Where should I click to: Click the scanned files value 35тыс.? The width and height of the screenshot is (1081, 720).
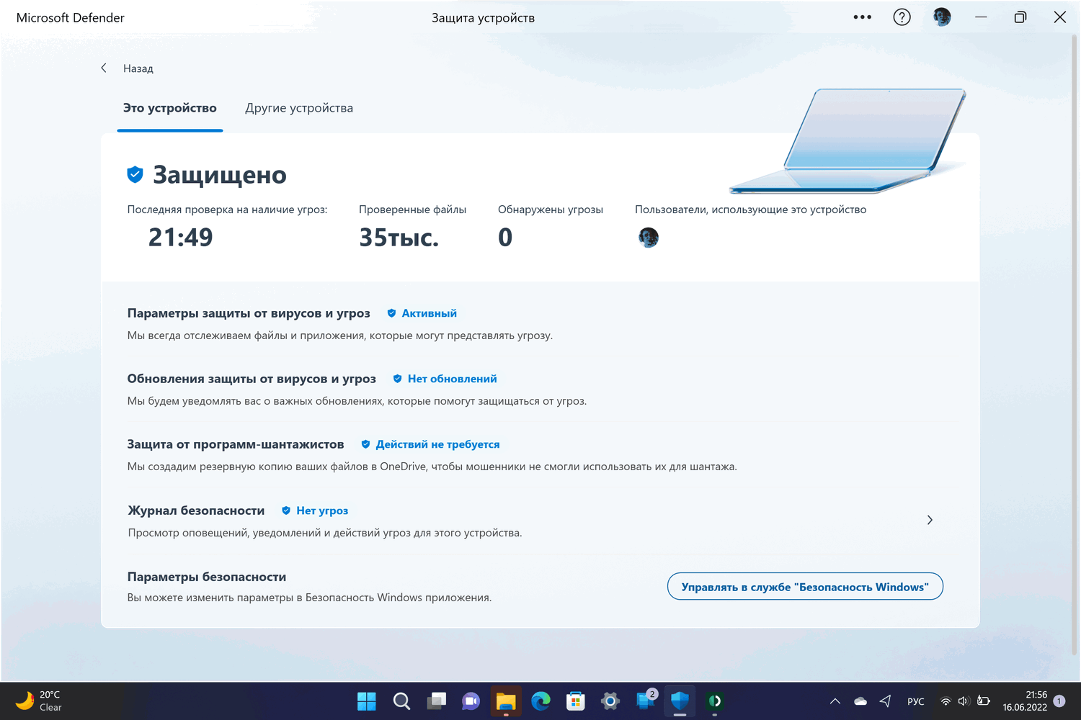click(x=399, y=237)
